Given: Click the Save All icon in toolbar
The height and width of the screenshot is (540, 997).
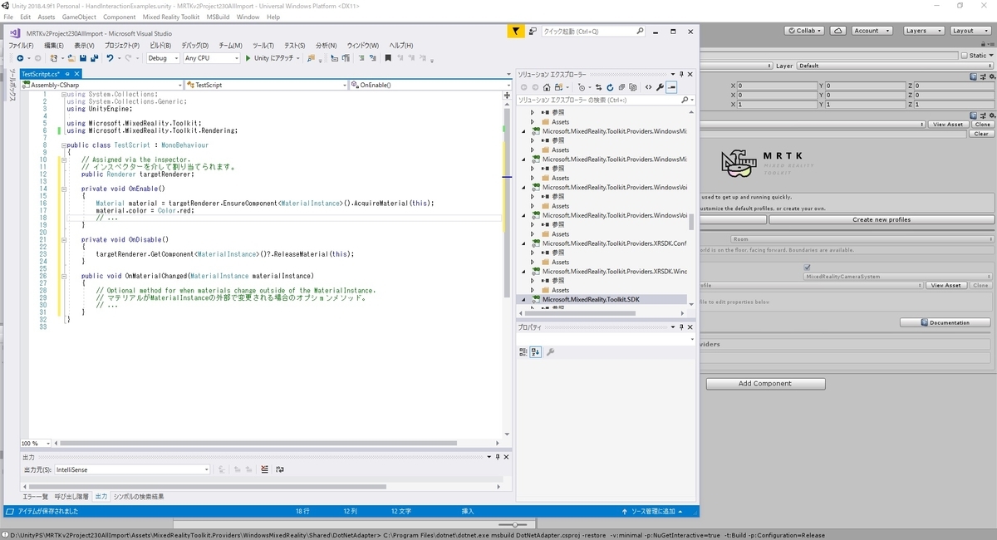Looking at the screenshot, I should (94, 58).
